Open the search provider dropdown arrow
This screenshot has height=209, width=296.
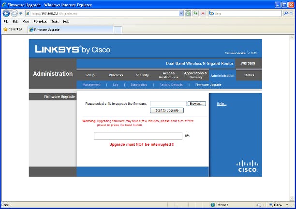(291, 14)
